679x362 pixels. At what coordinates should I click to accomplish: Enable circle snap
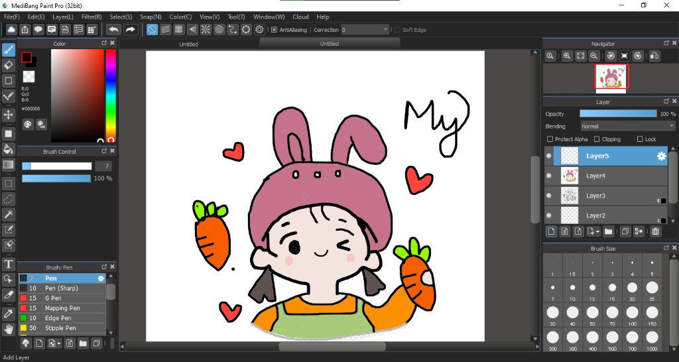(x=219, y=29)
